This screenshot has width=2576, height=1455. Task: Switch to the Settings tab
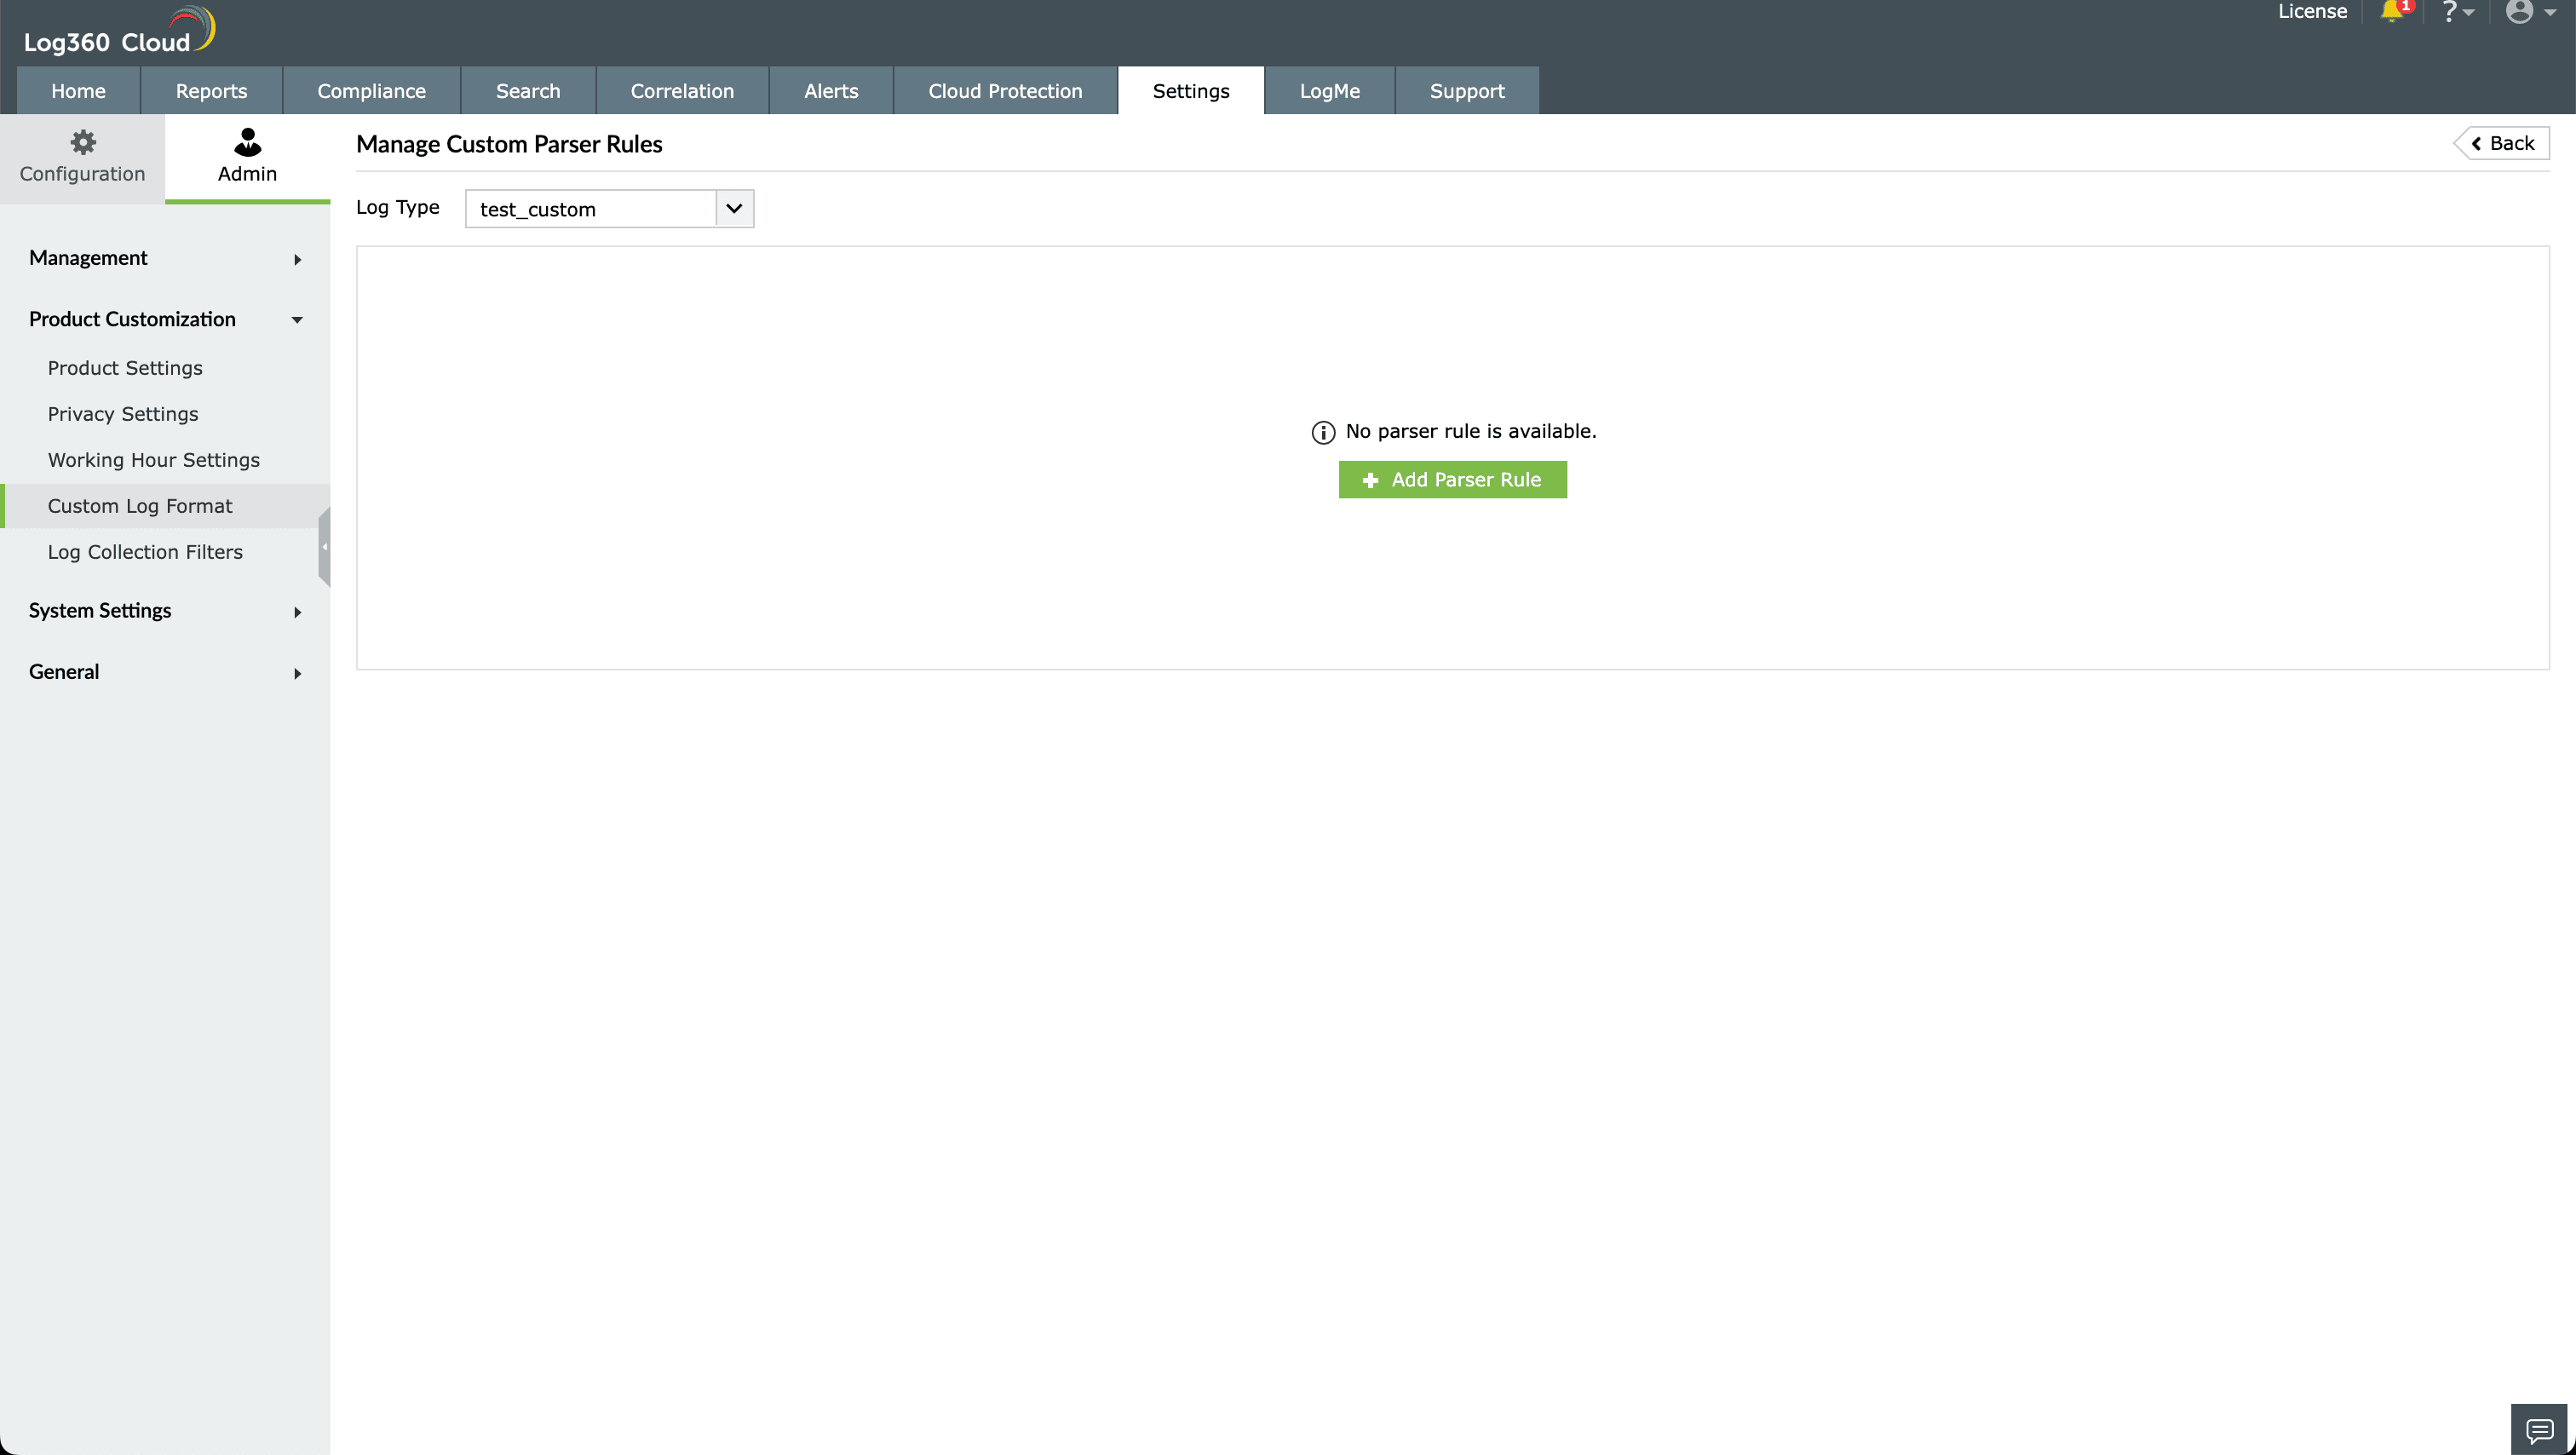pyautogui.click(x=1190, y=90)
